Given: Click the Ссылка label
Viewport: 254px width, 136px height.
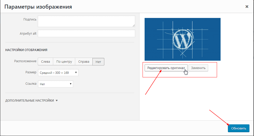Looking at the screenshot, I should click(31, 84).
